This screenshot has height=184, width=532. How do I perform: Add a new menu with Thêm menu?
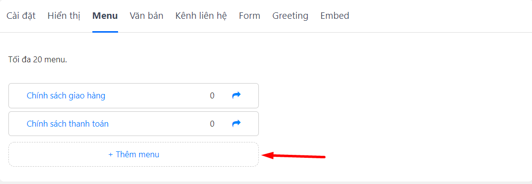134,154
